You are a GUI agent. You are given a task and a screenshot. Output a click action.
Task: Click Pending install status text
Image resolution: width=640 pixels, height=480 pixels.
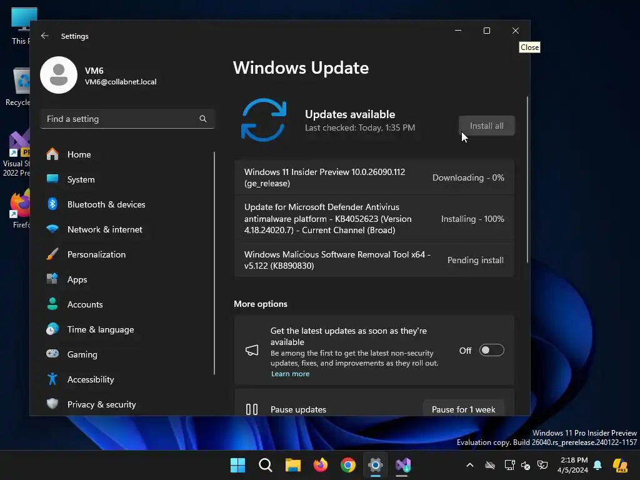click(476, 260)
